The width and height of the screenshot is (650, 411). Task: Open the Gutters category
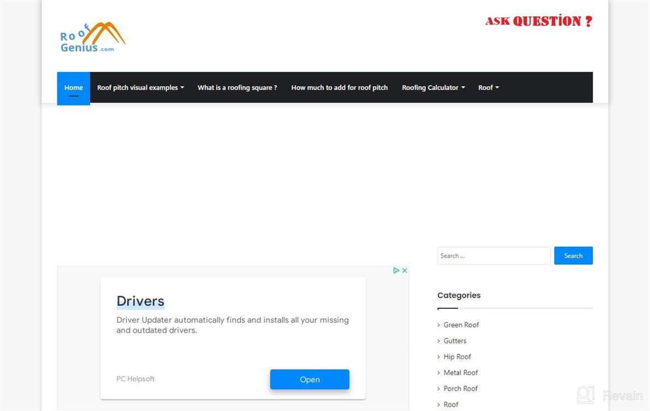[x=455, y=341]
